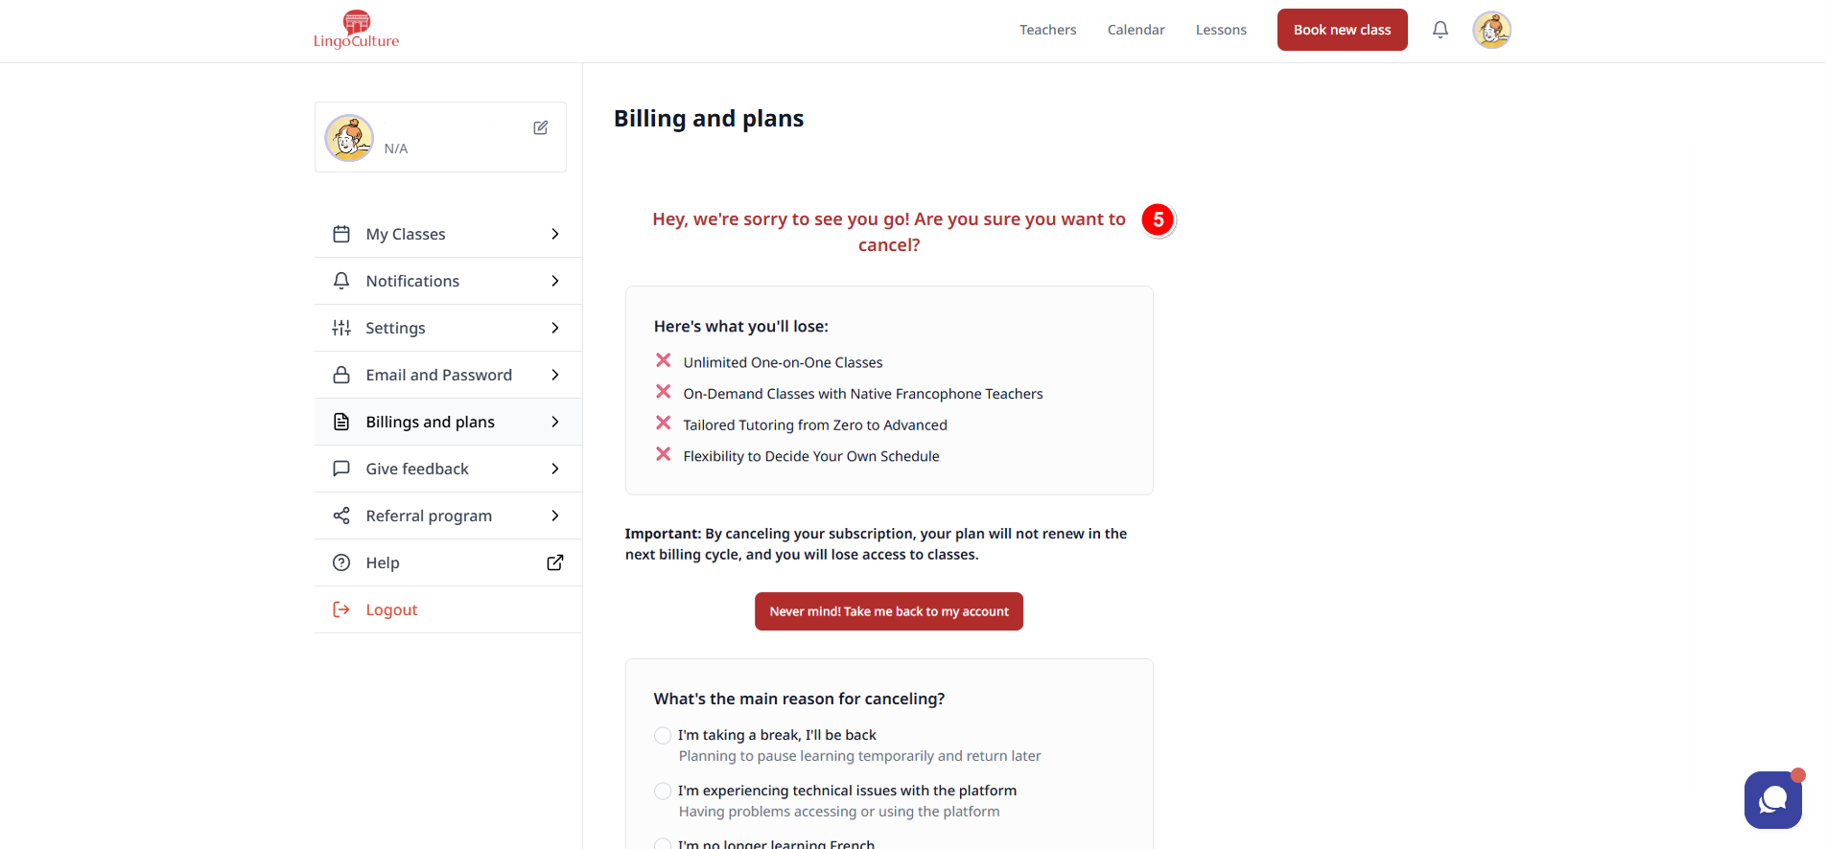This screenshot has height=849, width=1827.
Task: Click the red step 5 badge
Action: pyautogui.click(x=1158, y=219)
